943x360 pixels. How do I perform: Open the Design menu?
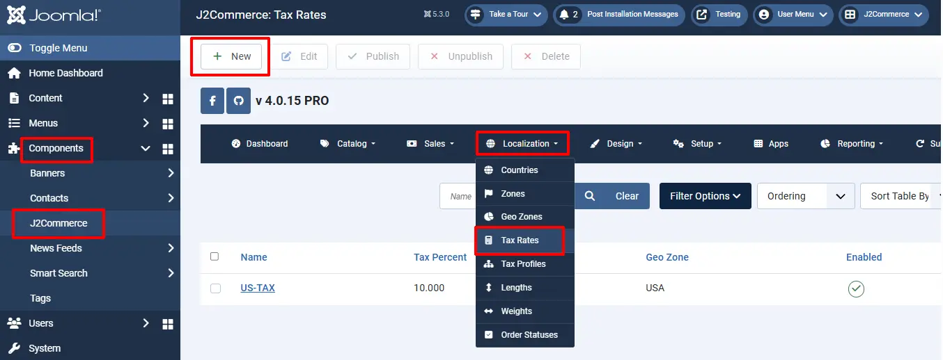616,144
